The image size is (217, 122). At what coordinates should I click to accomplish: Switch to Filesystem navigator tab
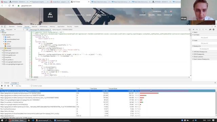[x=9, y=29]
